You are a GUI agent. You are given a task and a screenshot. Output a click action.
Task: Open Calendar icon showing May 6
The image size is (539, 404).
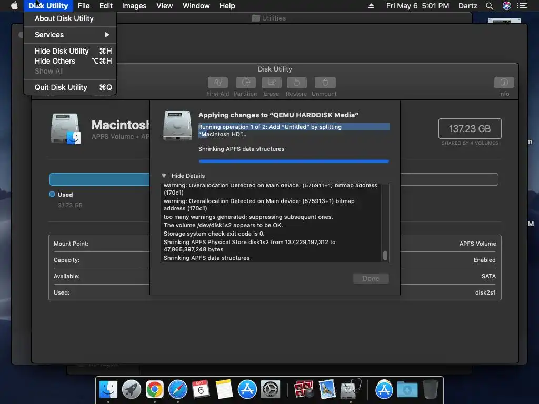click(201, 390)
